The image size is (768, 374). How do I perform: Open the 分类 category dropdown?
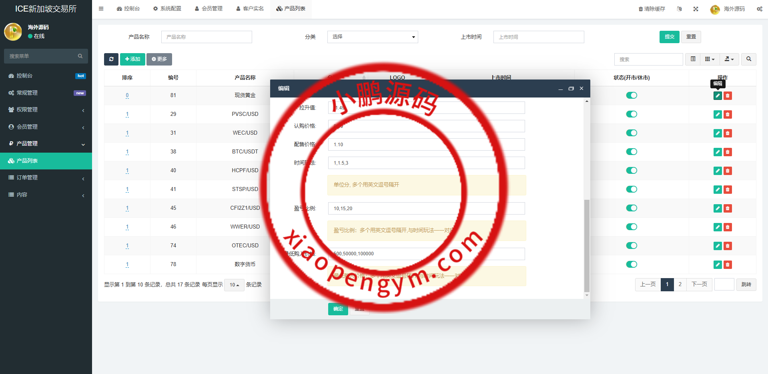tap(372, 37)
